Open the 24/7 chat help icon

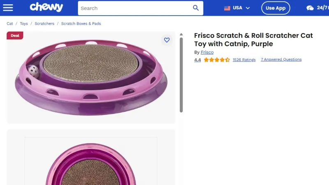[x=310, y=8]
